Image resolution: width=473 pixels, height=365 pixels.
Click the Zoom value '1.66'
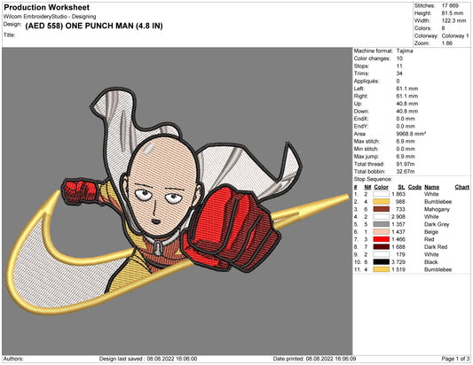447,43
